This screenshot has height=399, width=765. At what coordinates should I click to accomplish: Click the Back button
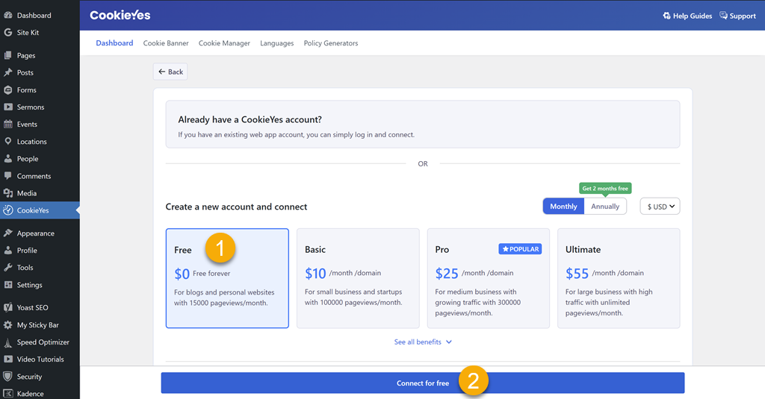[x=170, y=72]
